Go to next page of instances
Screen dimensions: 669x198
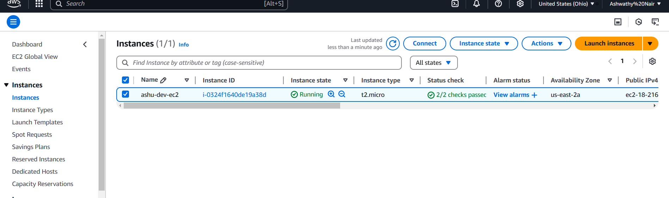click(x=635, y=61)
